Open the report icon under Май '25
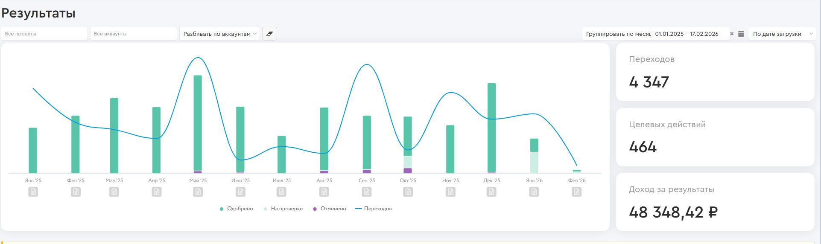This screenshot has width=821, height=244. click(x=198, y=192)
